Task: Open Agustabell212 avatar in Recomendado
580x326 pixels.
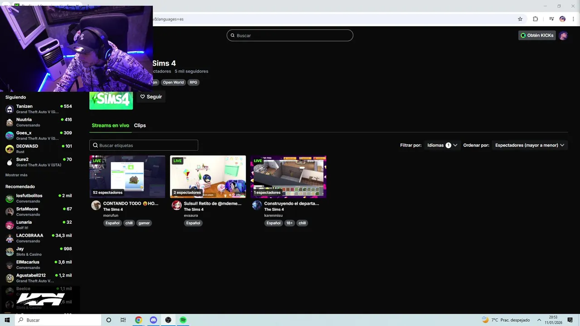Action: [10, 278]
